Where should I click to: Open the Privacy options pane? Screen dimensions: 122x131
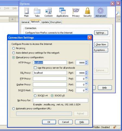pyautogui.click(x=76, y=12)
